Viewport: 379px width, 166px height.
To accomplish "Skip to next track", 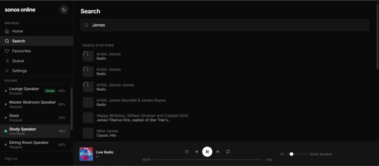I will tap(218, 152).
